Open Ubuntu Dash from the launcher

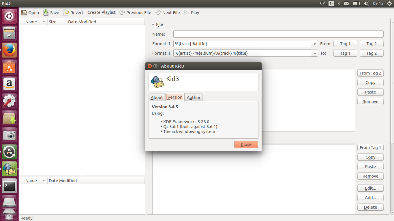(x=9, y=16)
